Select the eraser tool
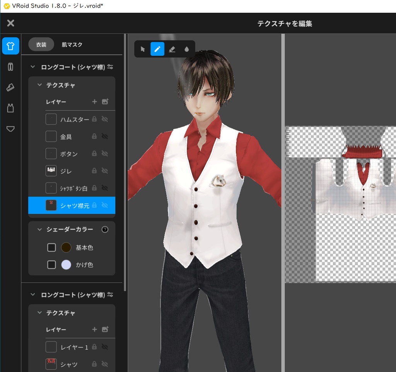 tap(172, 49)
